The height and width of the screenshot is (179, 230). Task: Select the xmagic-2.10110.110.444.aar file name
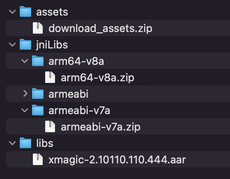[117, 160]
